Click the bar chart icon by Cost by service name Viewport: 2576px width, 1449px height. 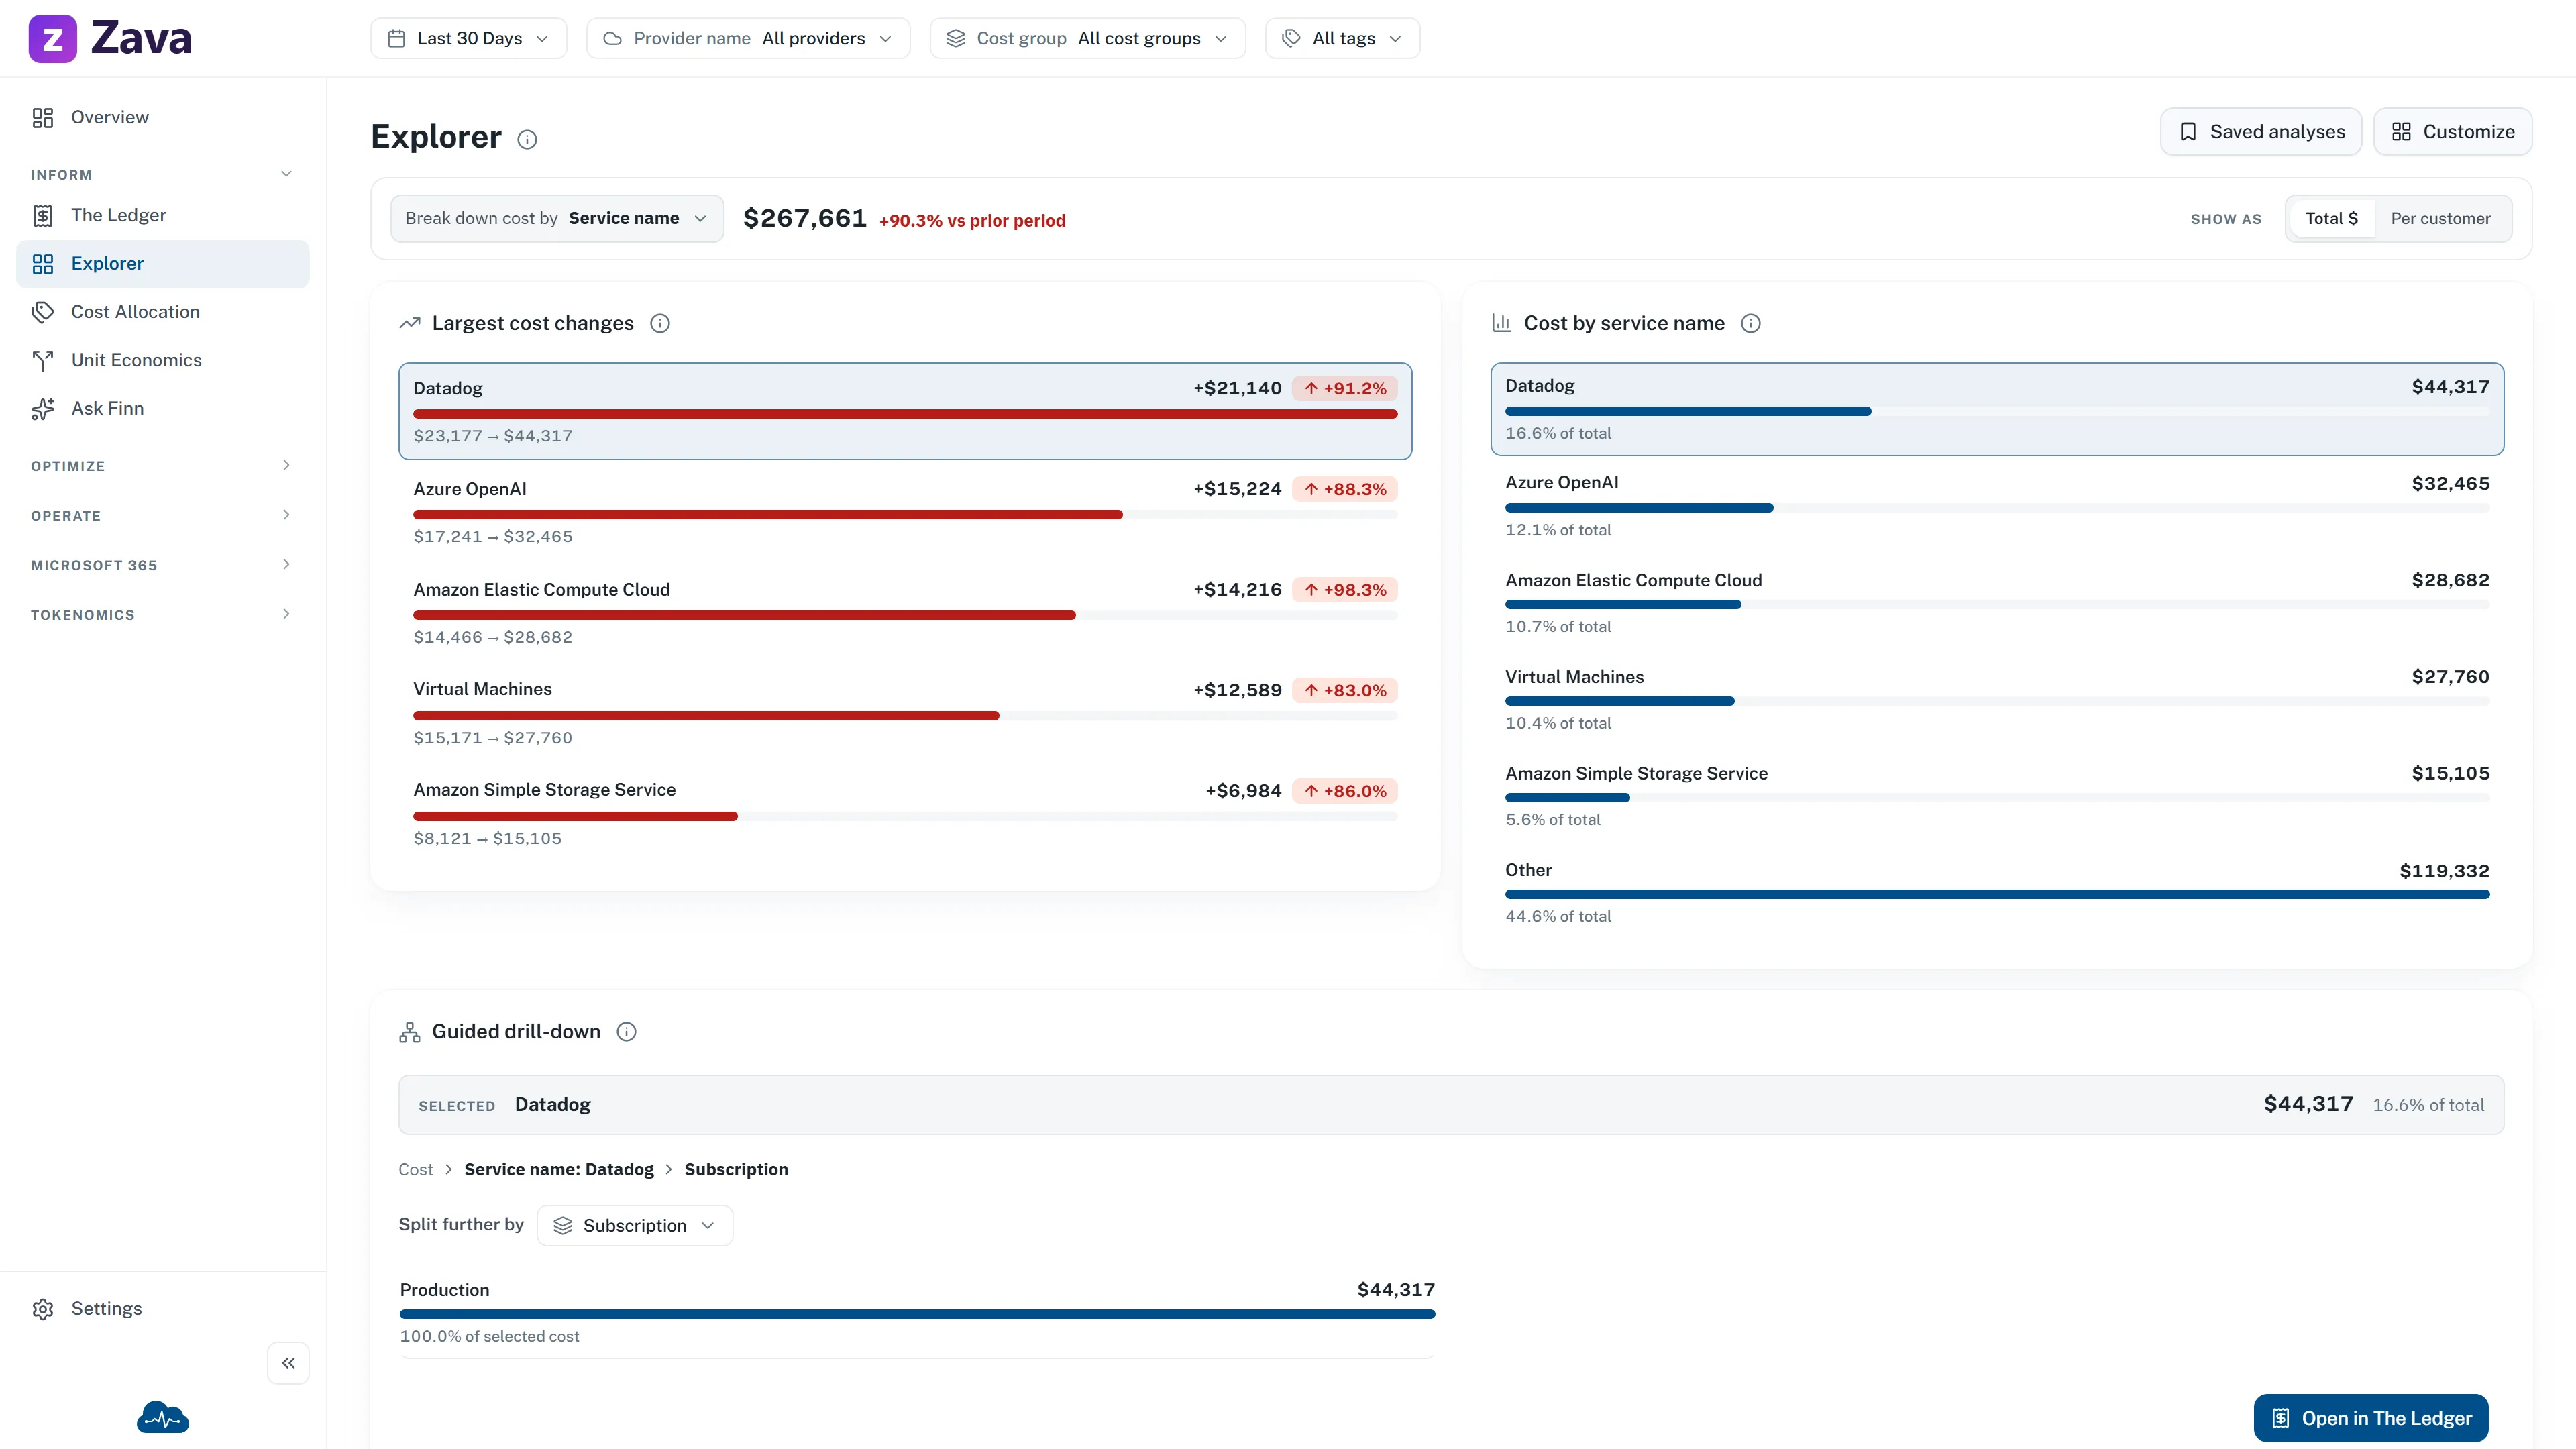coord(1501,323)
